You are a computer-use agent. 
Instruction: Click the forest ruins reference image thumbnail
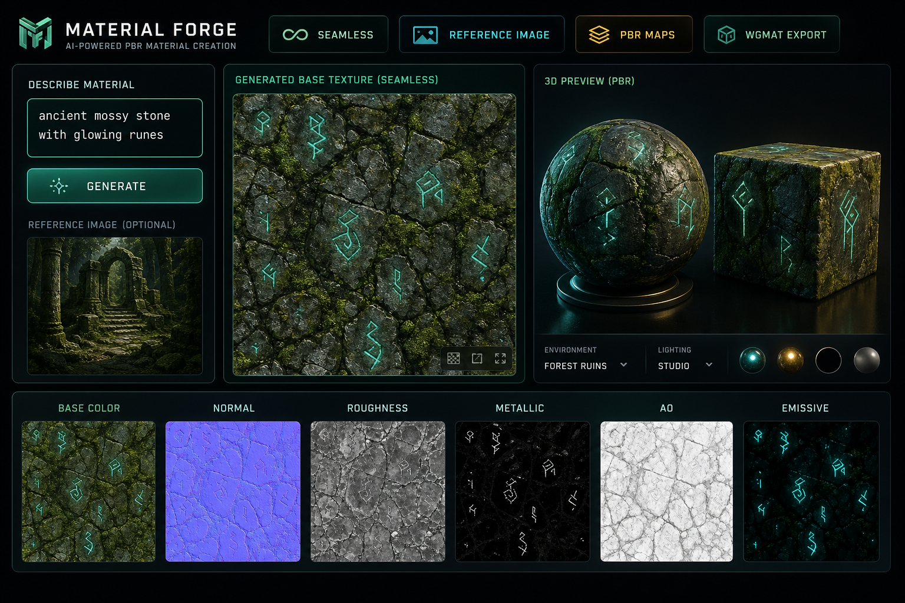pos(115,306)
